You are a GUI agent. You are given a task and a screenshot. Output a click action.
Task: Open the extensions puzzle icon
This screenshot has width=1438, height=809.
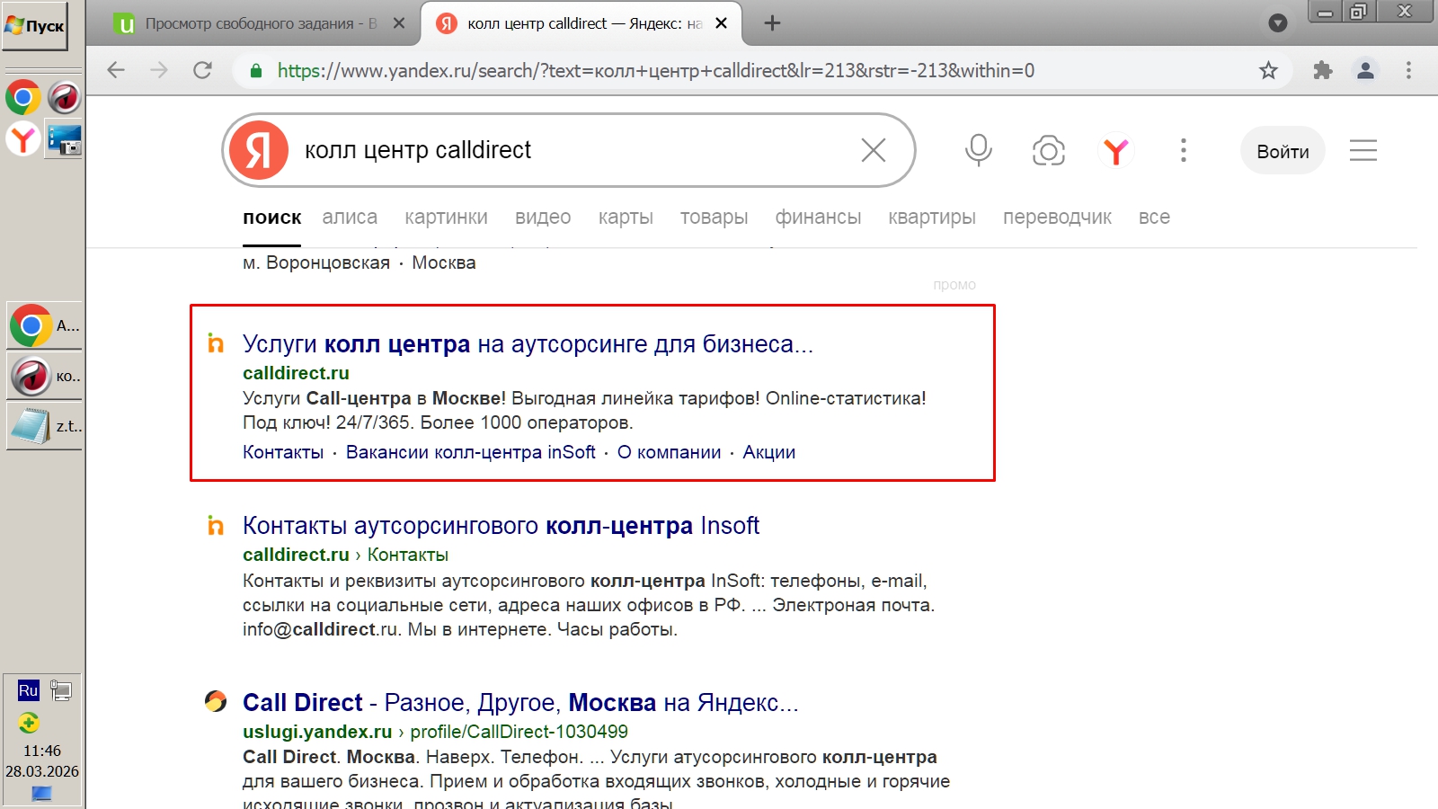(1322, 70)
